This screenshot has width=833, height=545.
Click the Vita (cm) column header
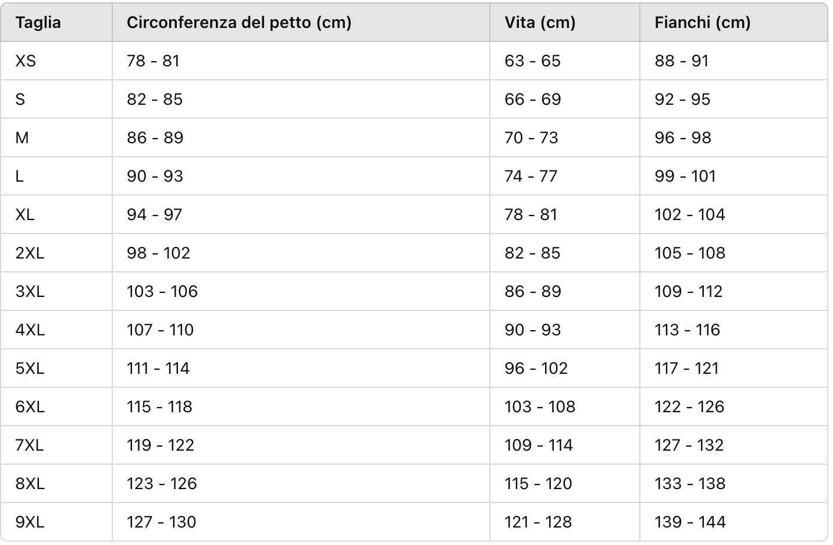click(540, 22)
